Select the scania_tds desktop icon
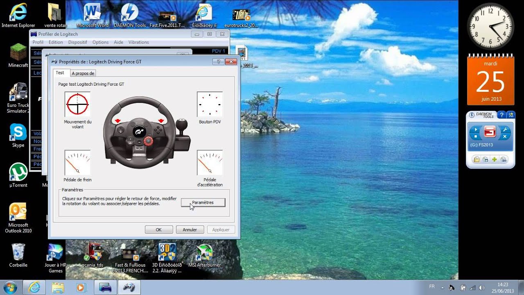The height and width of the screenshot is (295, 524). (x=93, y=255)
